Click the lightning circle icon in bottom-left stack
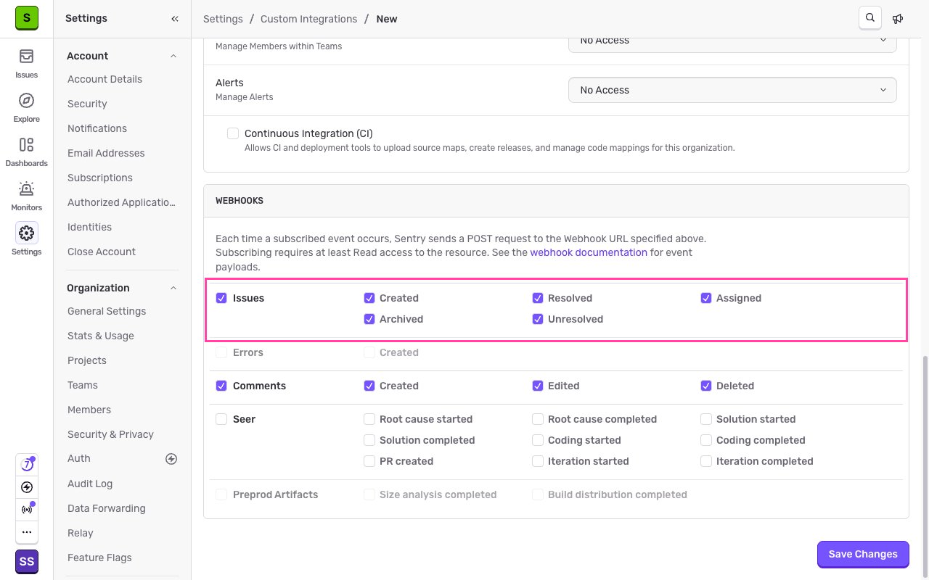 pyautogui.click(x=27, y=487)
